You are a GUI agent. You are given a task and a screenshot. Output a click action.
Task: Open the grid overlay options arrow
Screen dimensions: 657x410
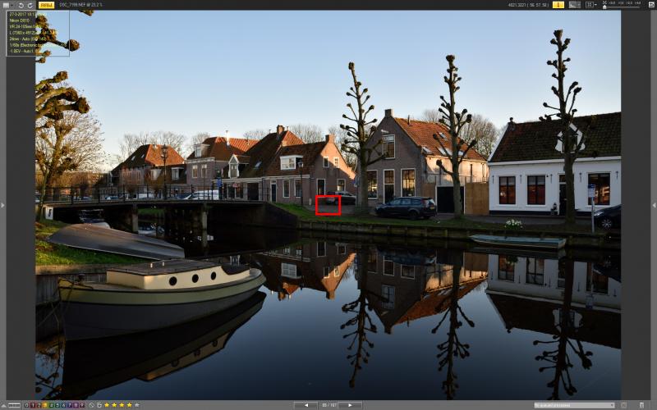[596, 5]
